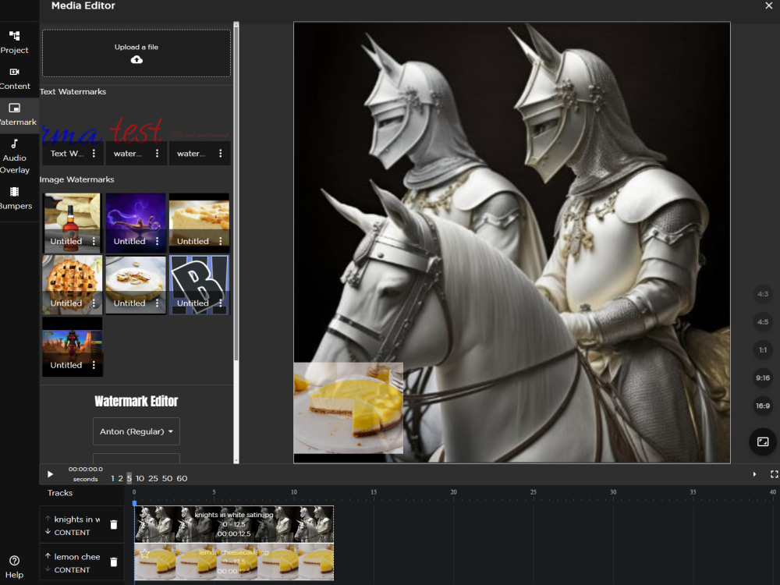Open the Project sidebar section
The image size is (780, 585).
pyautogui.click(x=14, y=42)
